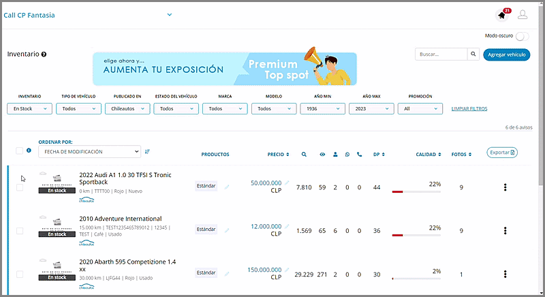Open three-dot menu for Abarth 595
The image size is (545, 297).
point(505,274)
